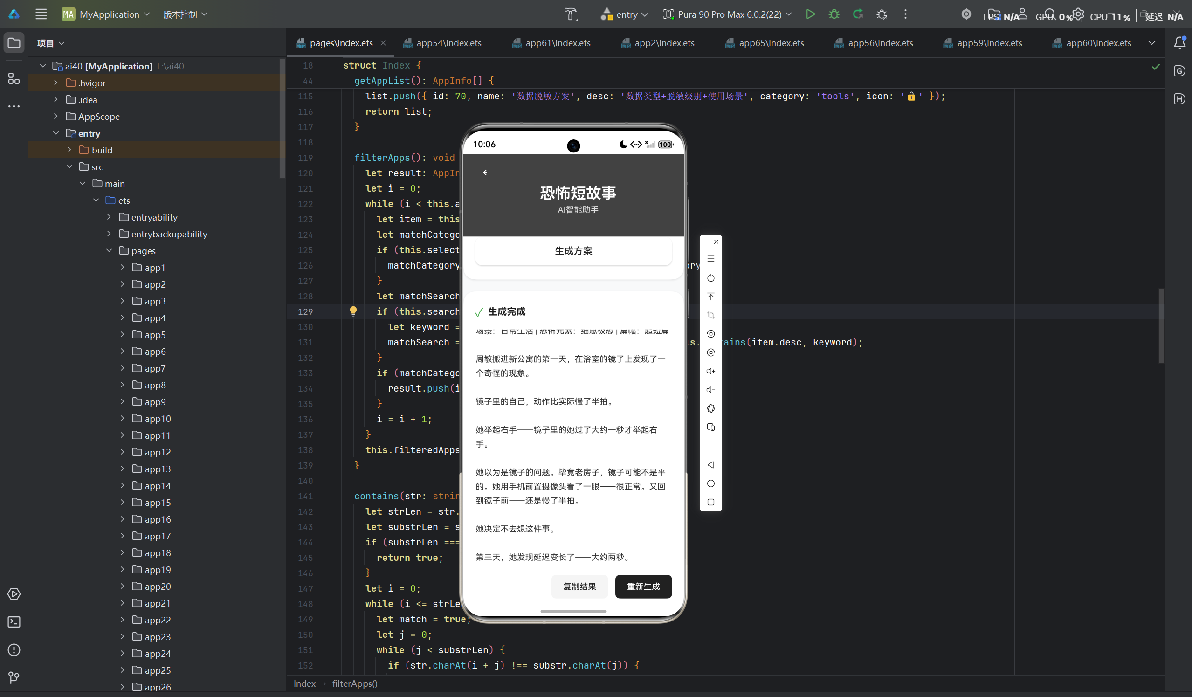This screenshot has height=697, width=1192.
Task: Switch to the app60\Index.ets tab
Action: [x=1092, y=43]
